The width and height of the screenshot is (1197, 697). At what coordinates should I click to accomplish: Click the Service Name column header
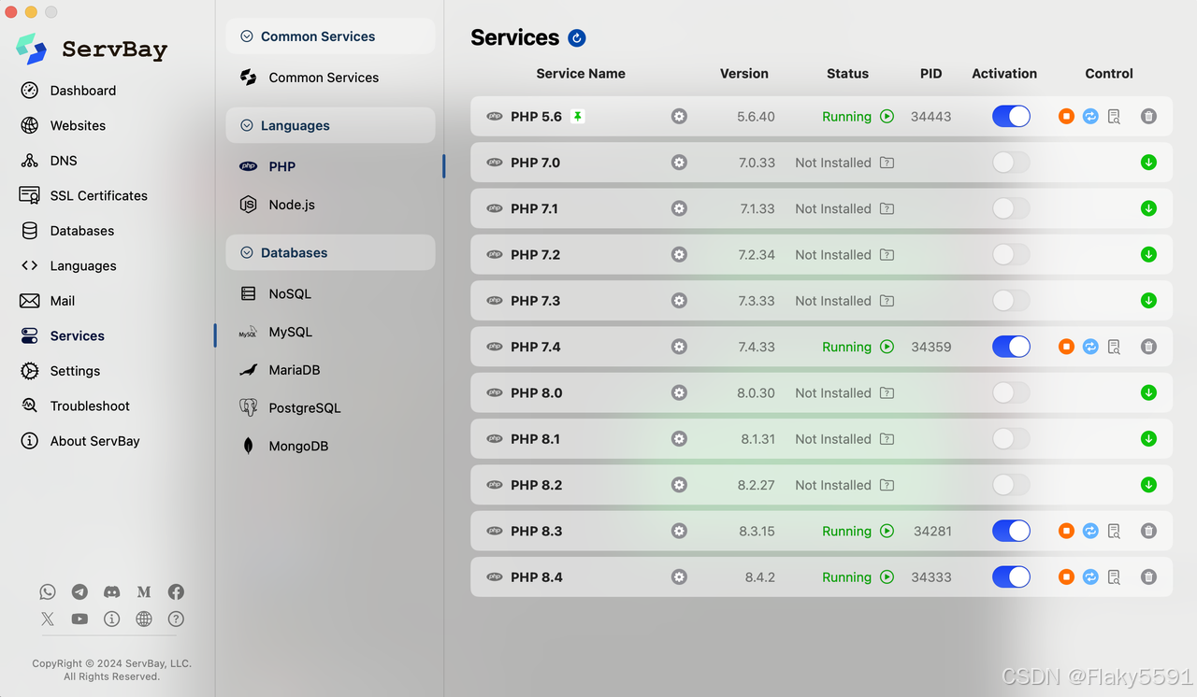point(581,73)
